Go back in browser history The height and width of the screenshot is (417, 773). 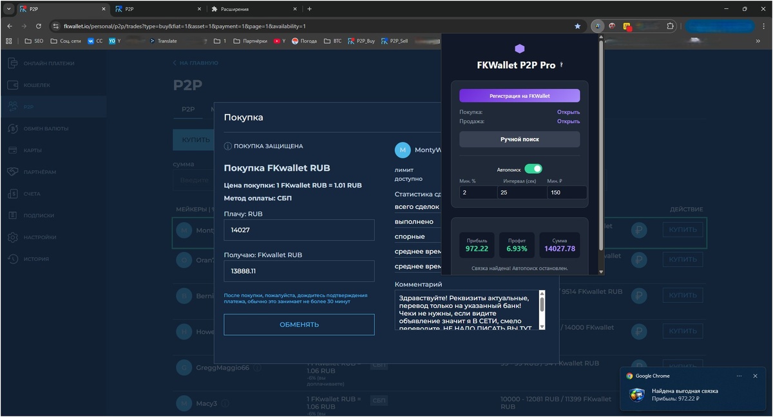click(x=10, y=26)
